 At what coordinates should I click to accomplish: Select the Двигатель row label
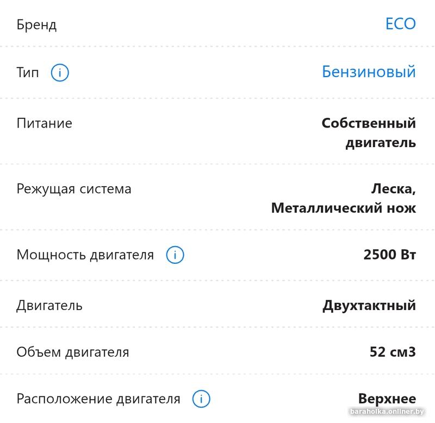(49, 306)
